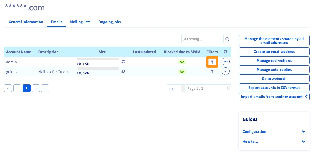Image resolution: width=312 pixels, height=153 pixels.
Task: Expand the How to... guides section
Action: click(304, 142)
